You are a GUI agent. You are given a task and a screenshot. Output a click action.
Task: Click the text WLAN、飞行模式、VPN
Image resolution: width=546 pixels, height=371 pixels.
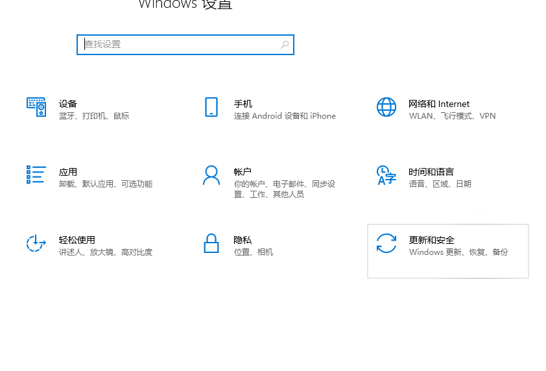pyautogui.click(x=453, y=116)
